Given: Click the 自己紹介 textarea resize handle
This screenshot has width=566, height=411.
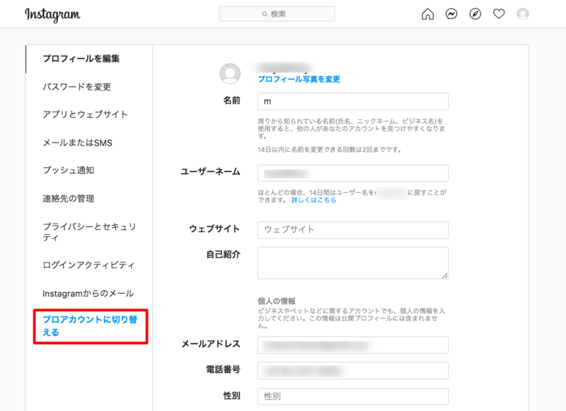Looking at the screenshot, I should point(445,275).
